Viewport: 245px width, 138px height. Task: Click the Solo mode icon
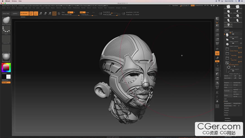click(217, 102)
